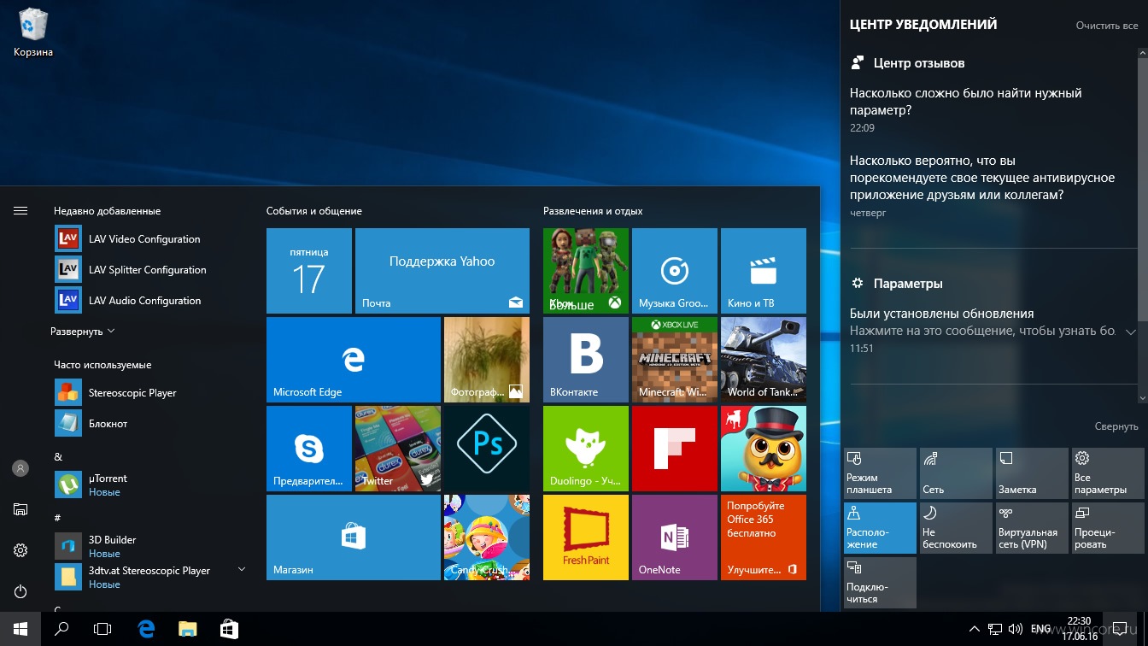
Task: Open the Кино и ТВ tile
Action: click(764, 271)
